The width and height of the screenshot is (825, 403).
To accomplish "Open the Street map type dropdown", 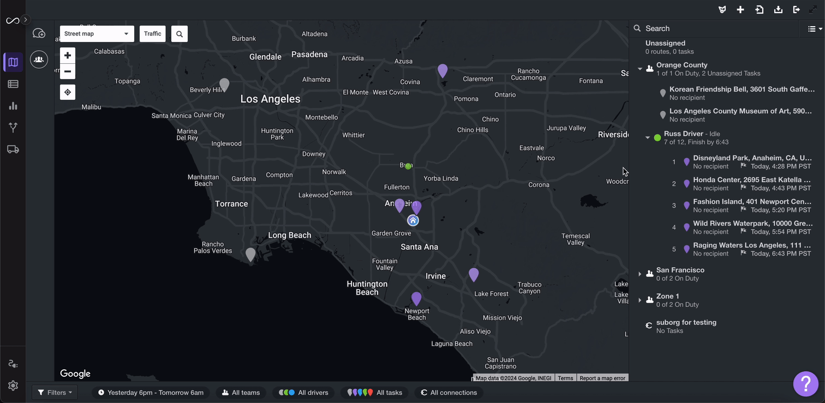I will pyautogui.click(x=97, y=34).
